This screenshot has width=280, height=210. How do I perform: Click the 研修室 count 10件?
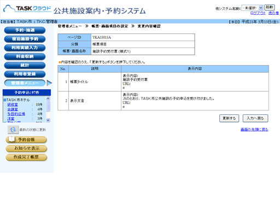pos(39,104)
